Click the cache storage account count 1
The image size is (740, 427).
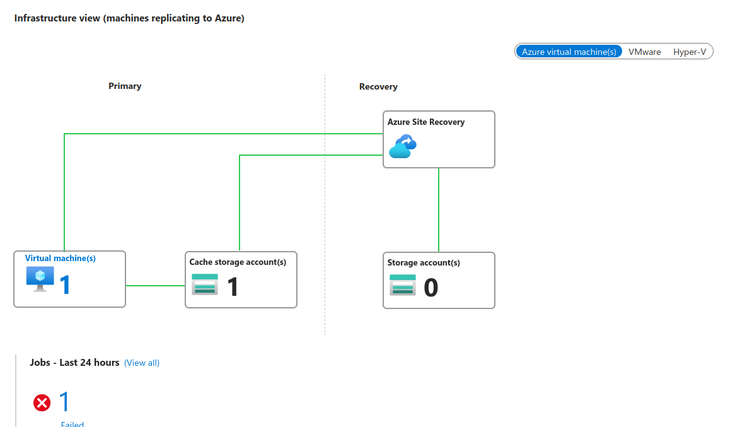pyautogui.click(x=233, y=287)
